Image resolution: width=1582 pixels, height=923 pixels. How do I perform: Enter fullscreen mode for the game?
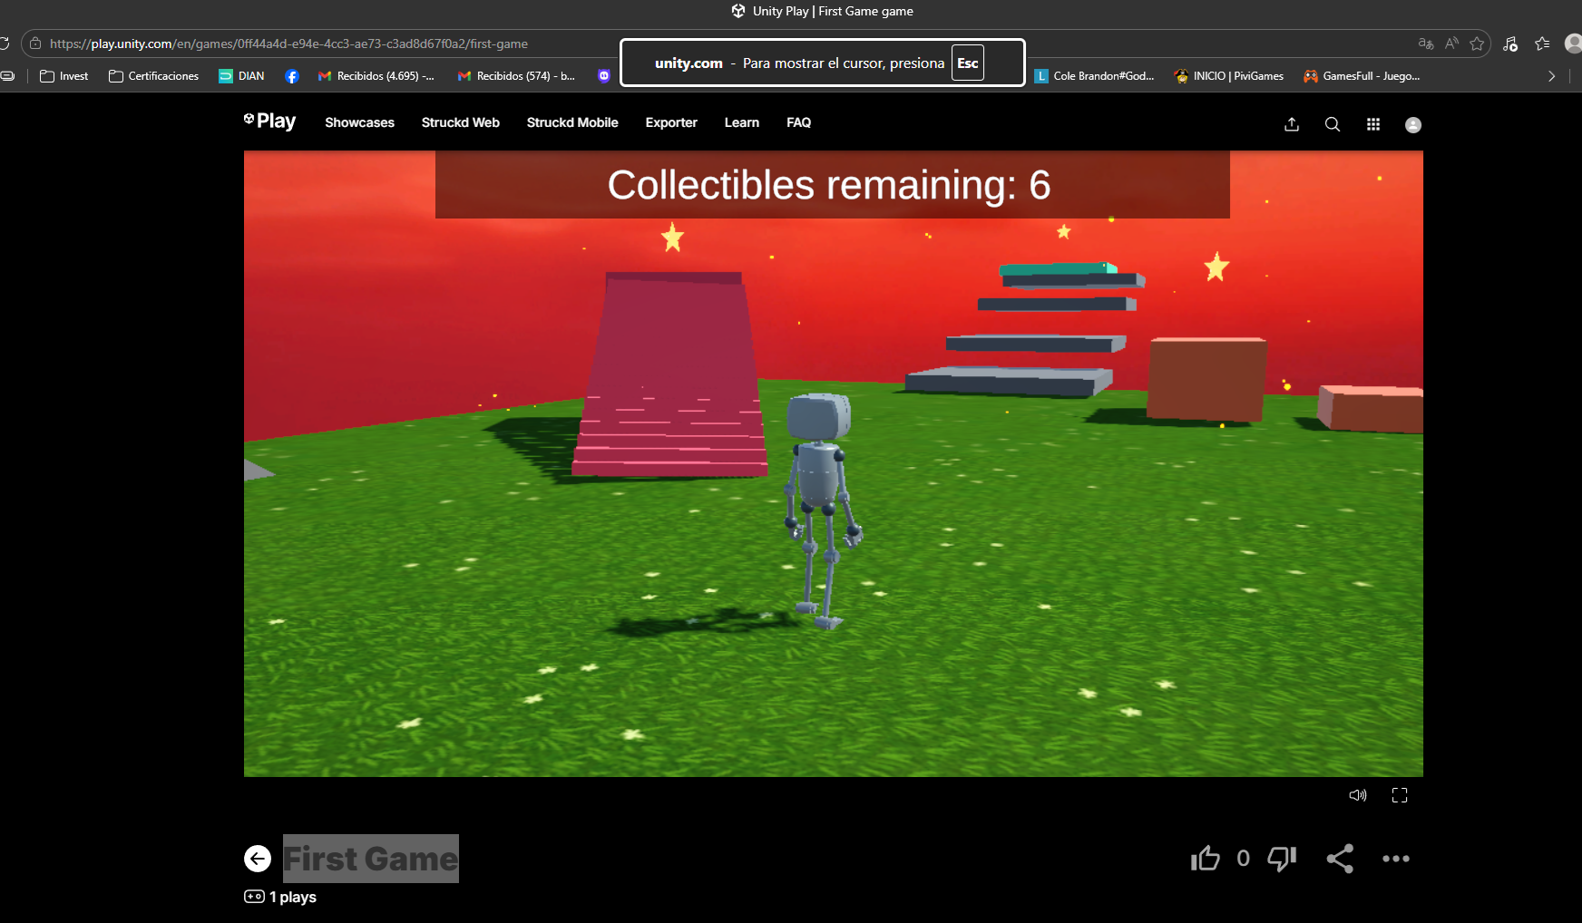(x=1400, y=795)
